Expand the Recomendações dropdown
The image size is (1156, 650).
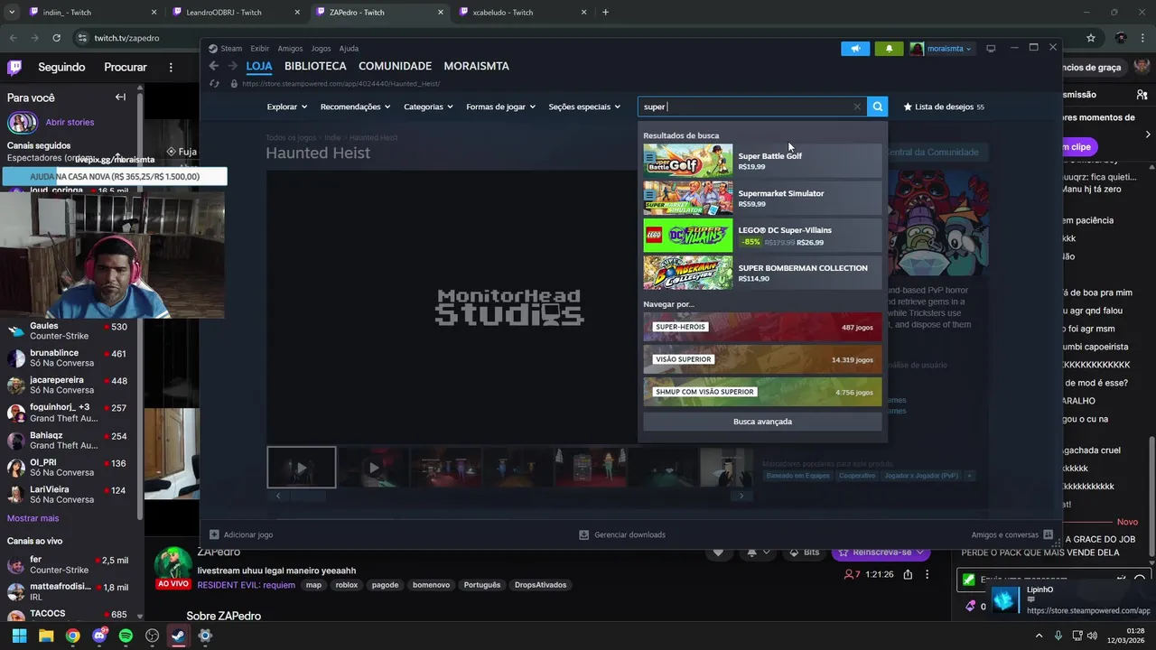tap(355, 107)
